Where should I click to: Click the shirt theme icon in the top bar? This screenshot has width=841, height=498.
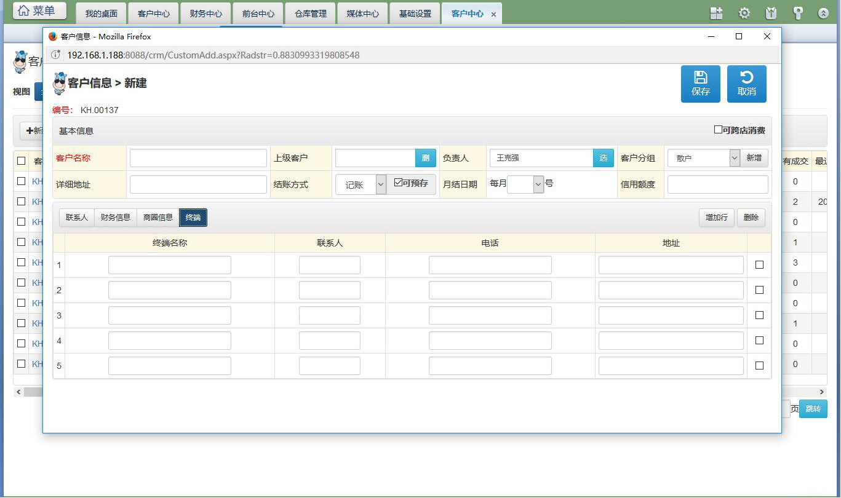tap(771, 13)
